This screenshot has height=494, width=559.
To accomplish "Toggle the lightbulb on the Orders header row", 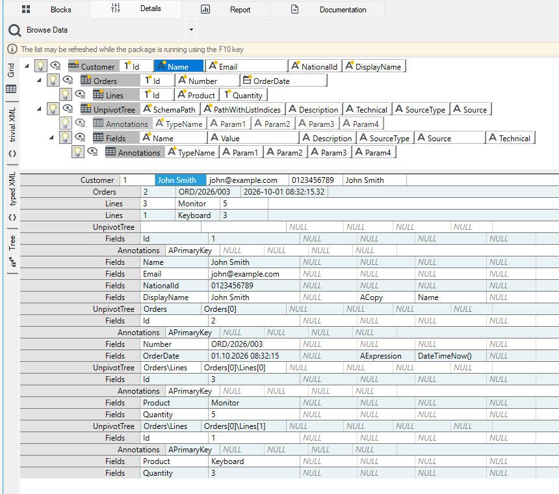I will (53, 80).
